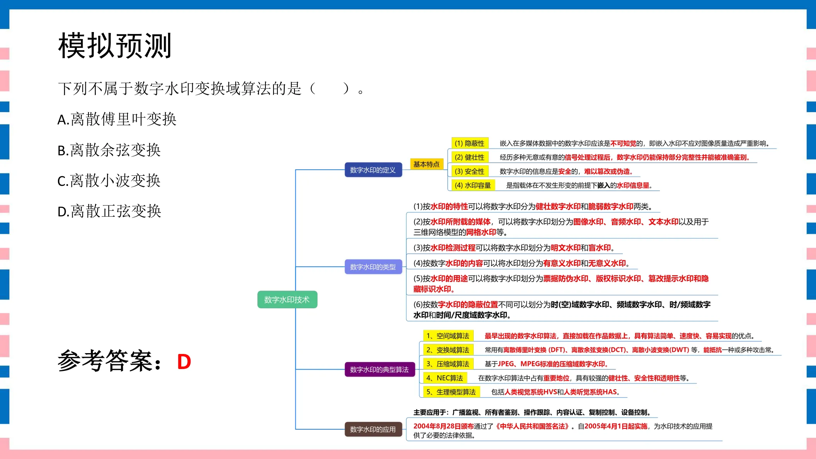Click the text 难以篡改或伪造
This screenshot has height=459, width=816.
607,171
